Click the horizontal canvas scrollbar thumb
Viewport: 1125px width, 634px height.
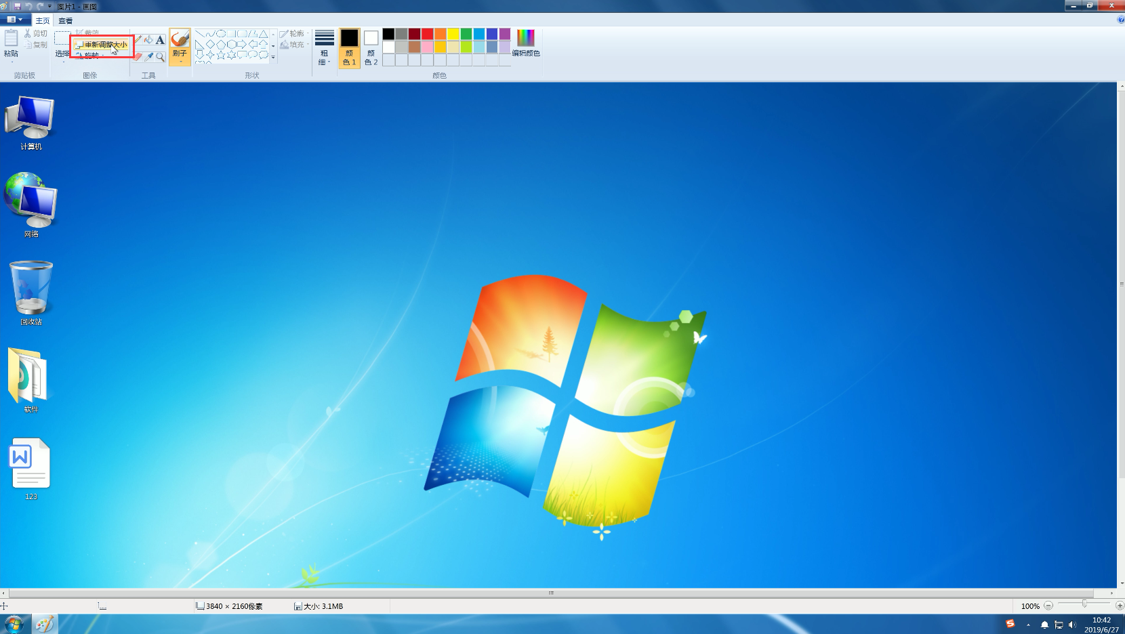551,593
